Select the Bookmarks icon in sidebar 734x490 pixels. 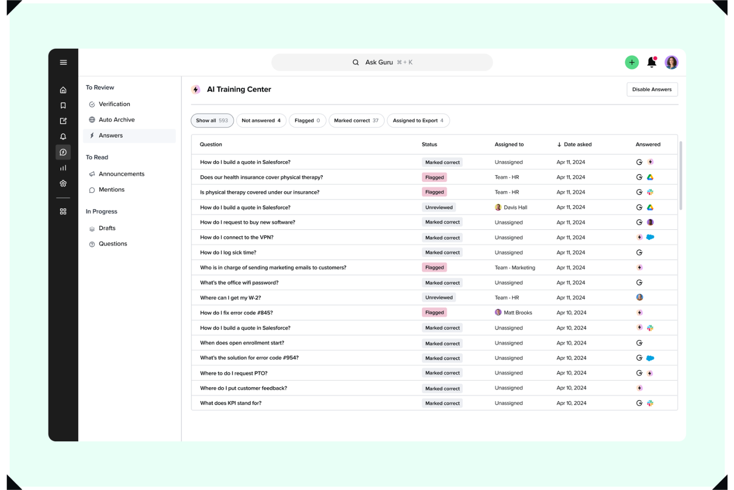pos(63,105)
